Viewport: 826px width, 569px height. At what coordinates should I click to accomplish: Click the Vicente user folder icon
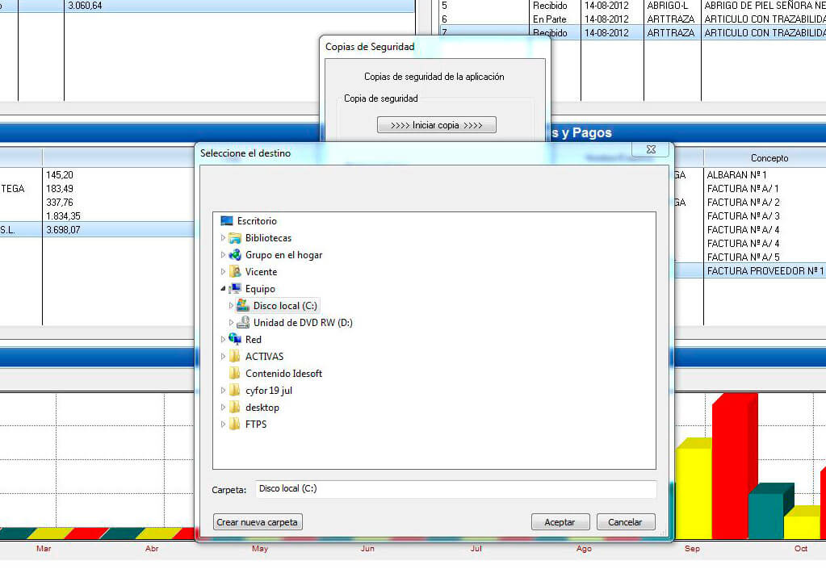(235, 272)
